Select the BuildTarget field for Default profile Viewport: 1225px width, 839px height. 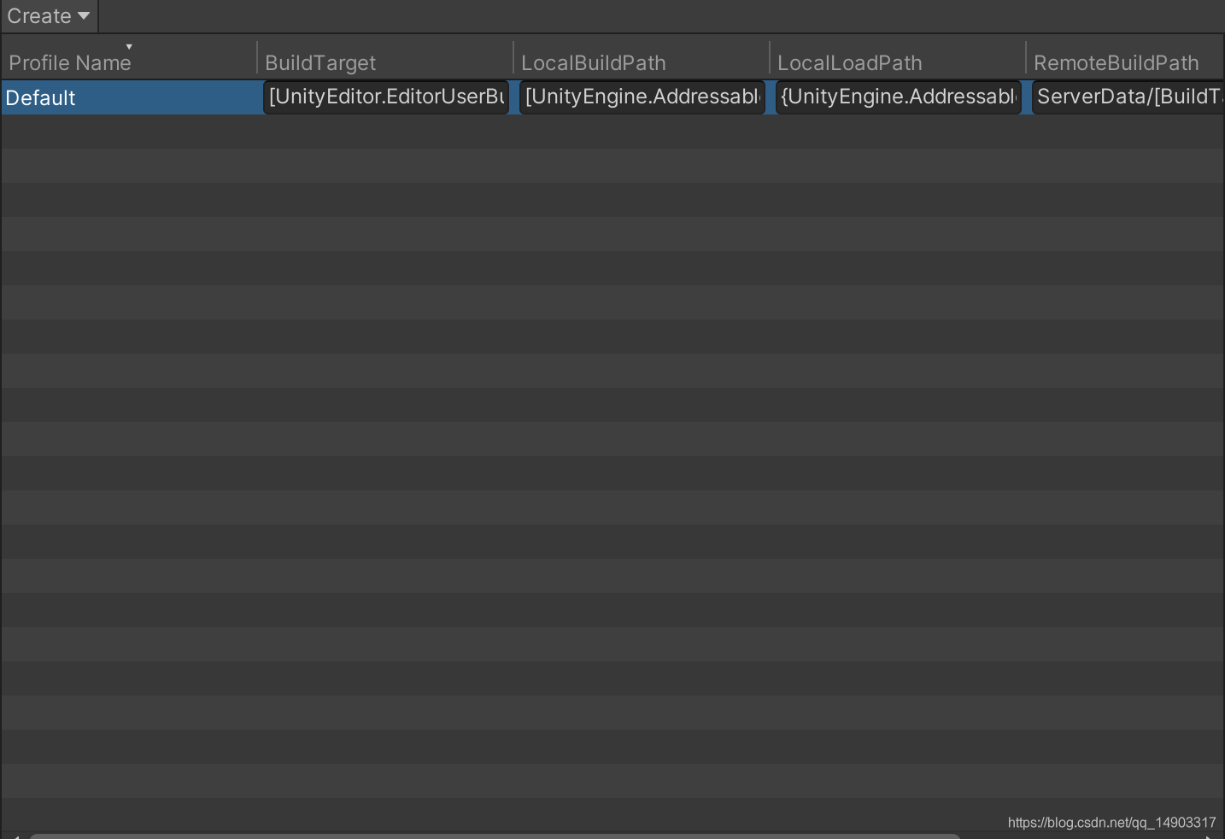(x=386, y=97)
